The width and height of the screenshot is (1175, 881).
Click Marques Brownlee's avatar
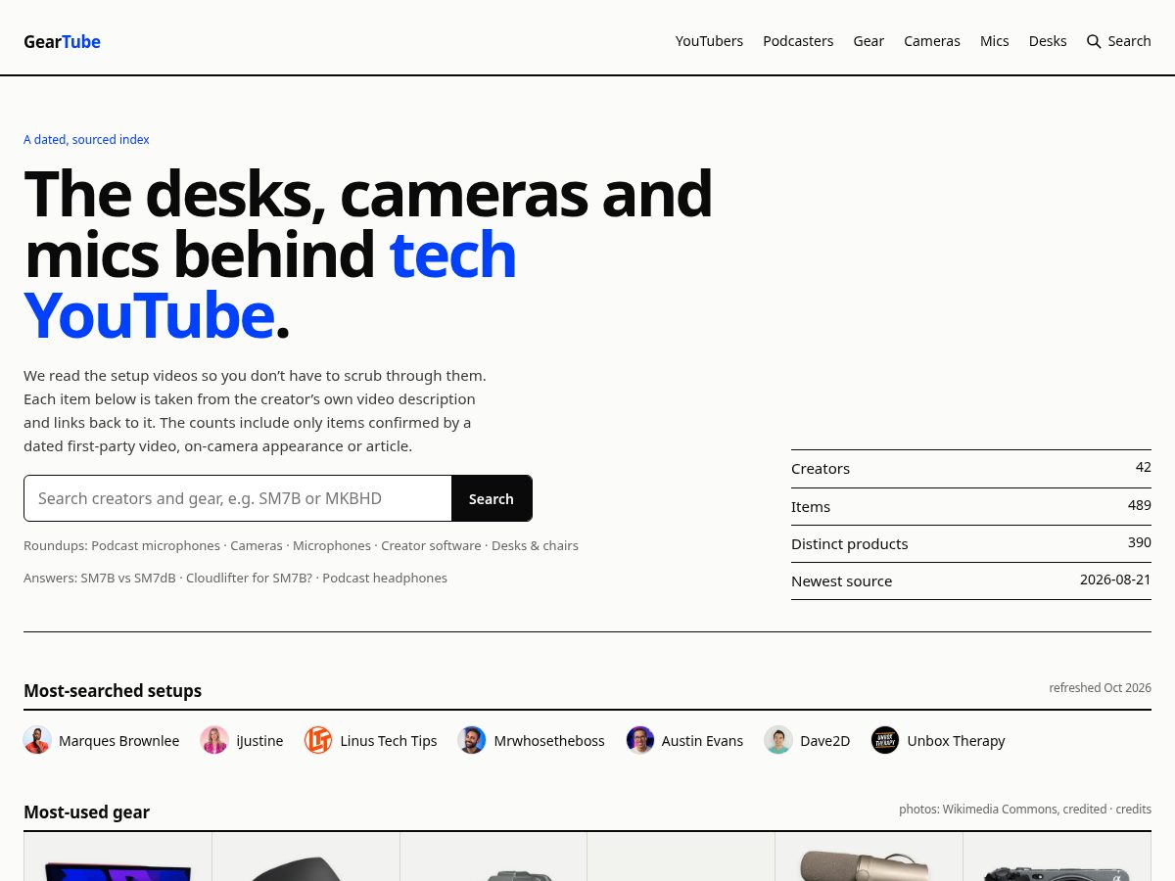[37, 740]
